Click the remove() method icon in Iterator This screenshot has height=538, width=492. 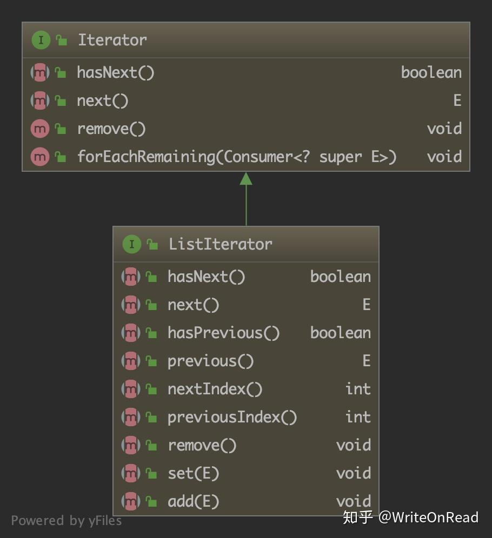[x=39, y=129]
